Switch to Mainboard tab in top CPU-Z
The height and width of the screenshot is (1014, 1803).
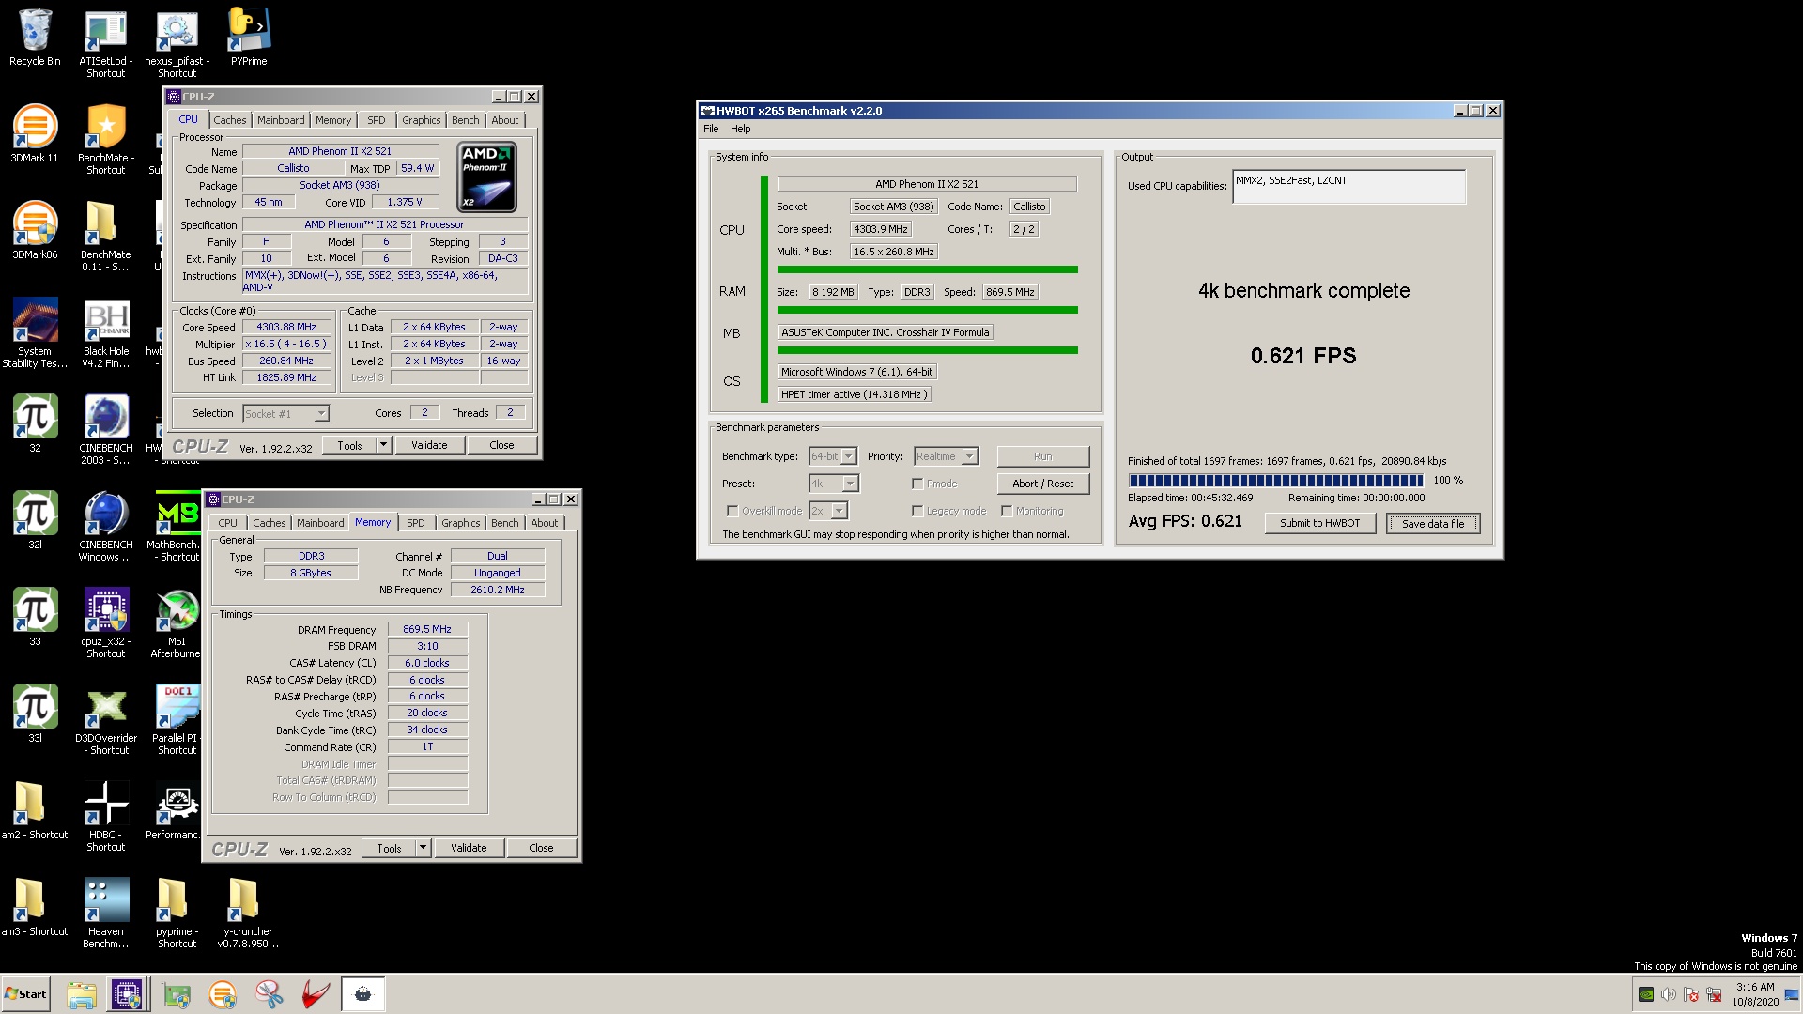(281, 120)
